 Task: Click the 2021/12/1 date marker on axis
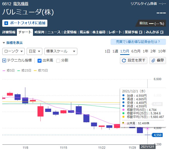click(x=147, y=147)
